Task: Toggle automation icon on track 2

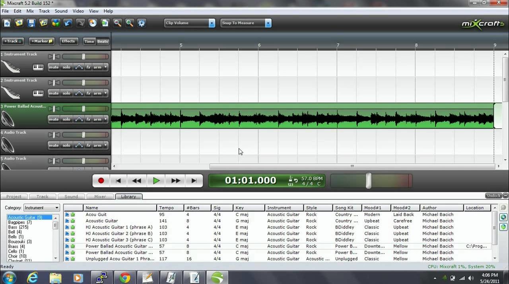Action: click(79, 93)
